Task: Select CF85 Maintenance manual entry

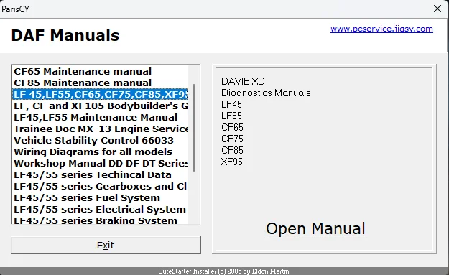Action: click(x=101, y=83)
